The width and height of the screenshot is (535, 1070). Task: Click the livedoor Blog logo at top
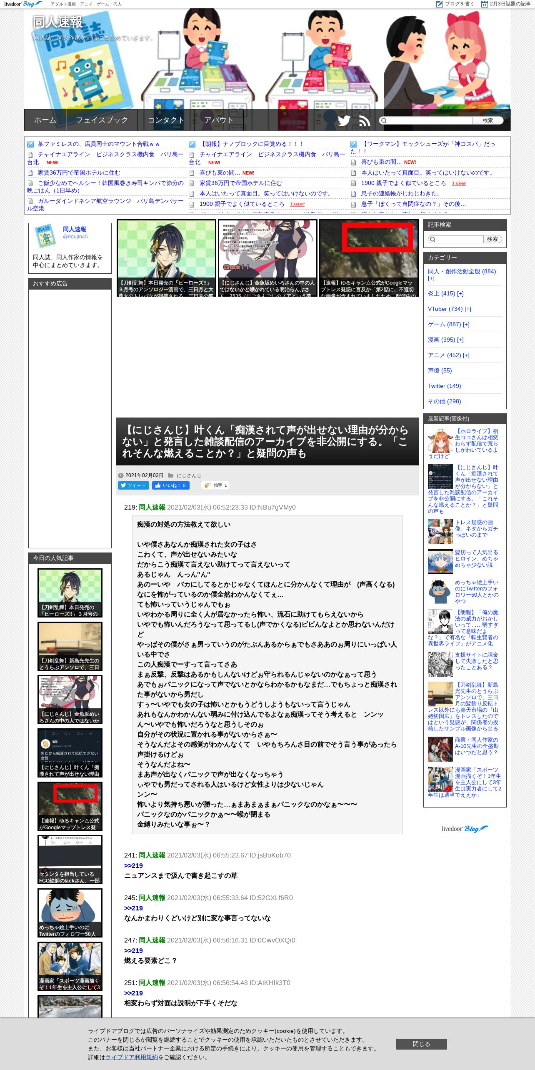(x=22, y=4)
